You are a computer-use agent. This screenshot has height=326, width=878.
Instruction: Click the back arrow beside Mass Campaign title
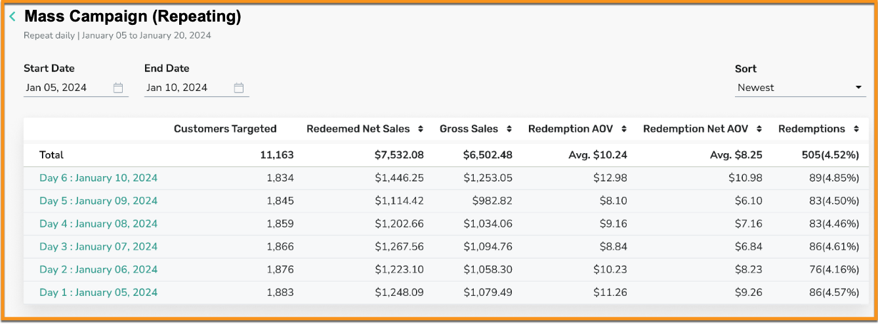pos(12,17)
